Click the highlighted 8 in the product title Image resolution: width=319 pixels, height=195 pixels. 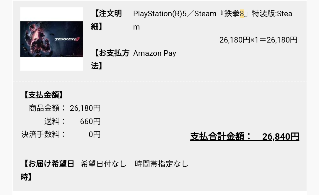[242, 14]
